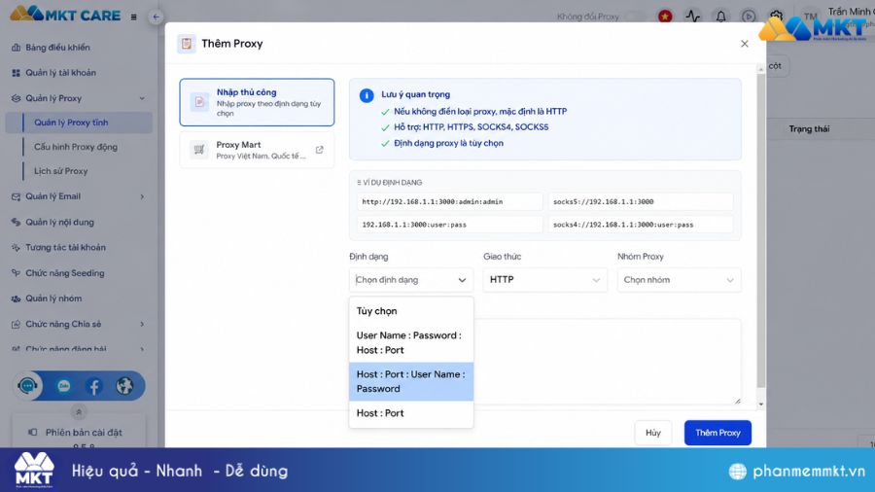This screenshot has width=875, height=492.
Task: Click the 192.168.1.1:3000:user:pass example
Action: 450,225
